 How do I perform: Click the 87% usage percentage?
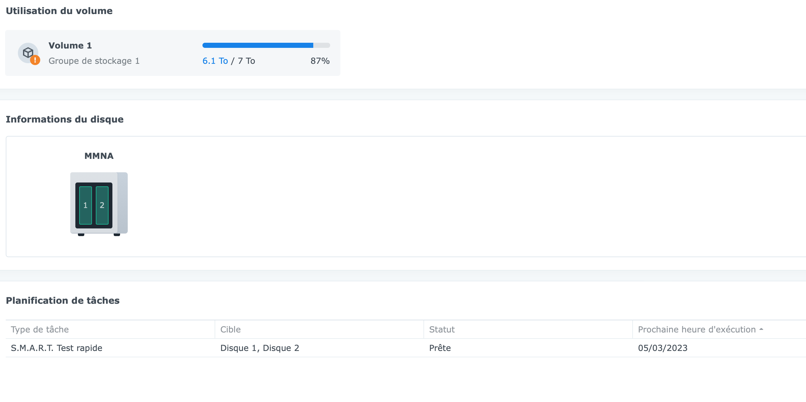pos(320,61)
